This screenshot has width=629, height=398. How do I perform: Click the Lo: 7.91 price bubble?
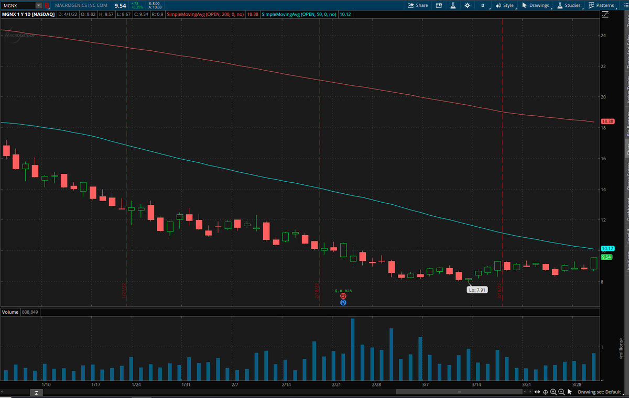click(478, 289)
